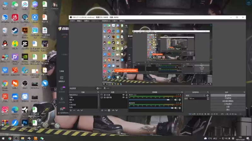Open the Windows Start menu
252x141 pixels.
[x=3, y=138]
